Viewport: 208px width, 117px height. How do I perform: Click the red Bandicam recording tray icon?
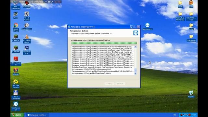181,115
